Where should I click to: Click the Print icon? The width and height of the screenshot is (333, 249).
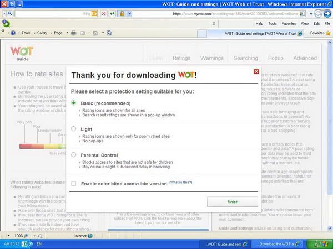pos(73,33)
